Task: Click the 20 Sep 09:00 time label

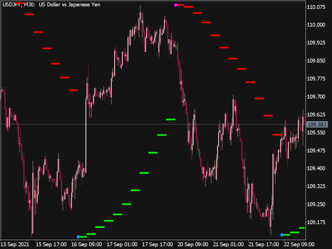Action: tap(193, 245)
